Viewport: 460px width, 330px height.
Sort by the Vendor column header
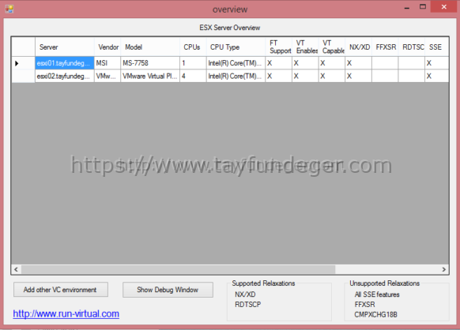click(x=107, y=47)
